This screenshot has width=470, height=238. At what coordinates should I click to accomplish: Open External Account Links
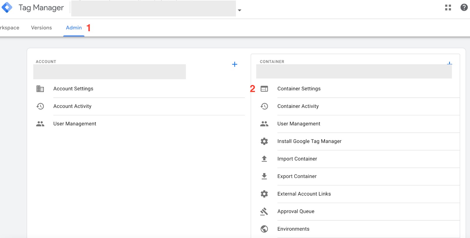tap(304, 194)
